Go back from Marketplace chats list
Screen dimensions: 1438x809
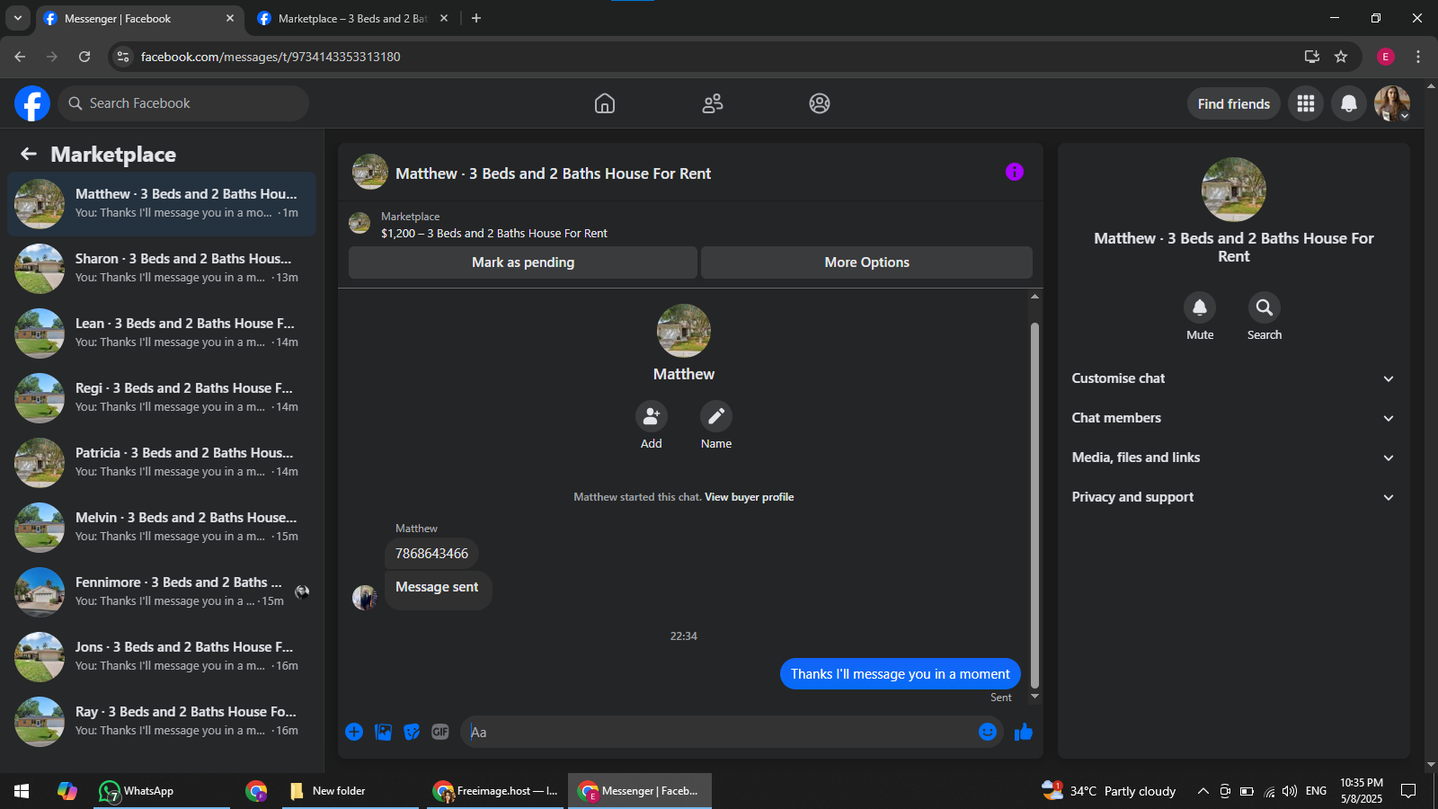(x=29, y=154)
